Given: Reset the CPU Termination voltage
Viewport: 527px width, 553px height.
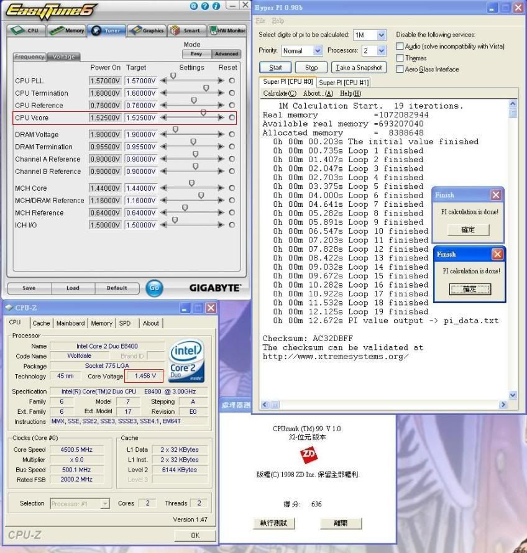Looking at the screenshot, I should (232, 93).
